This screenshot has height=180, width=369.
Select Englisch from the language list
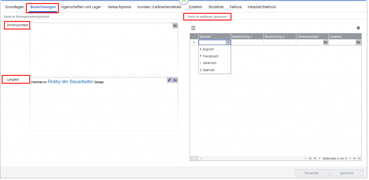tap(208, 49)
